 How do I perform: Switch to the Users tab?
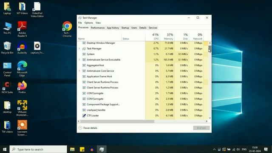point(134,28)
